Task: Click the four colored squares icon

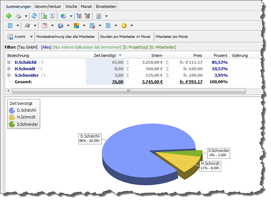Action: click(76, 26)
